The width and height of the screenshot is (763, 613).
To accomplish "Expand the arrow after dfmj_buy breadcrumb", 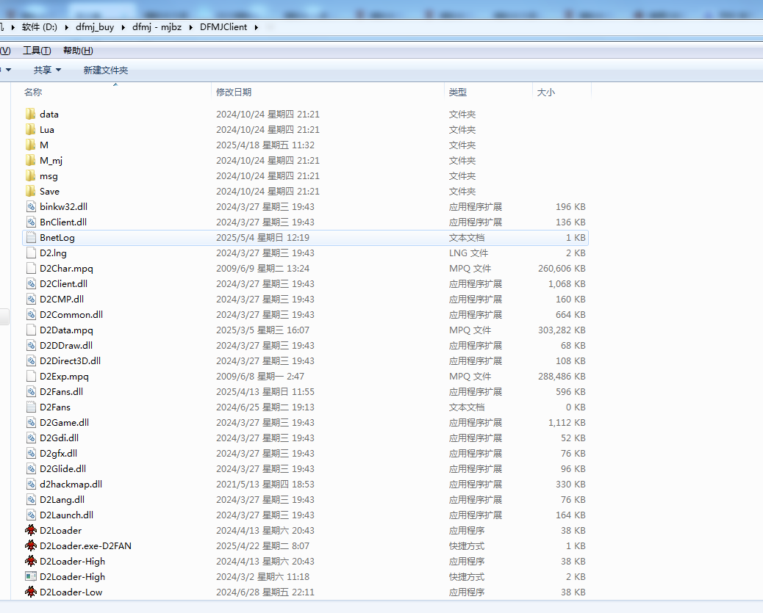I will [x=123, y=27].
